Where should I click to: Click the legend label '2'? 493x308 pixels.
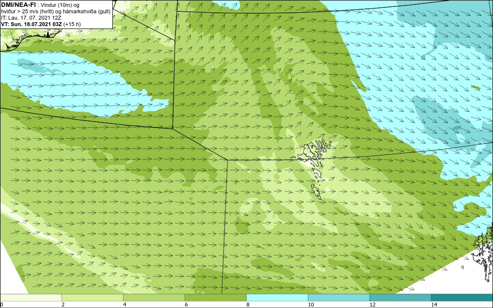pyautogui.click(x=63, y=305)
